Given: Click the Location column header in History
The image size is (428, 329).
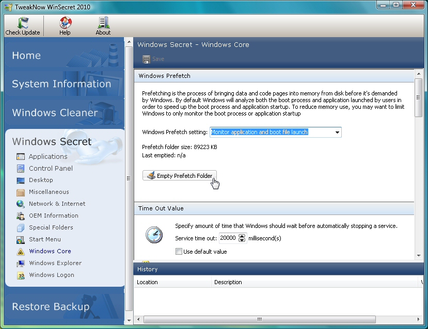Looking at the screenshot, I should [x=172, y=282].
